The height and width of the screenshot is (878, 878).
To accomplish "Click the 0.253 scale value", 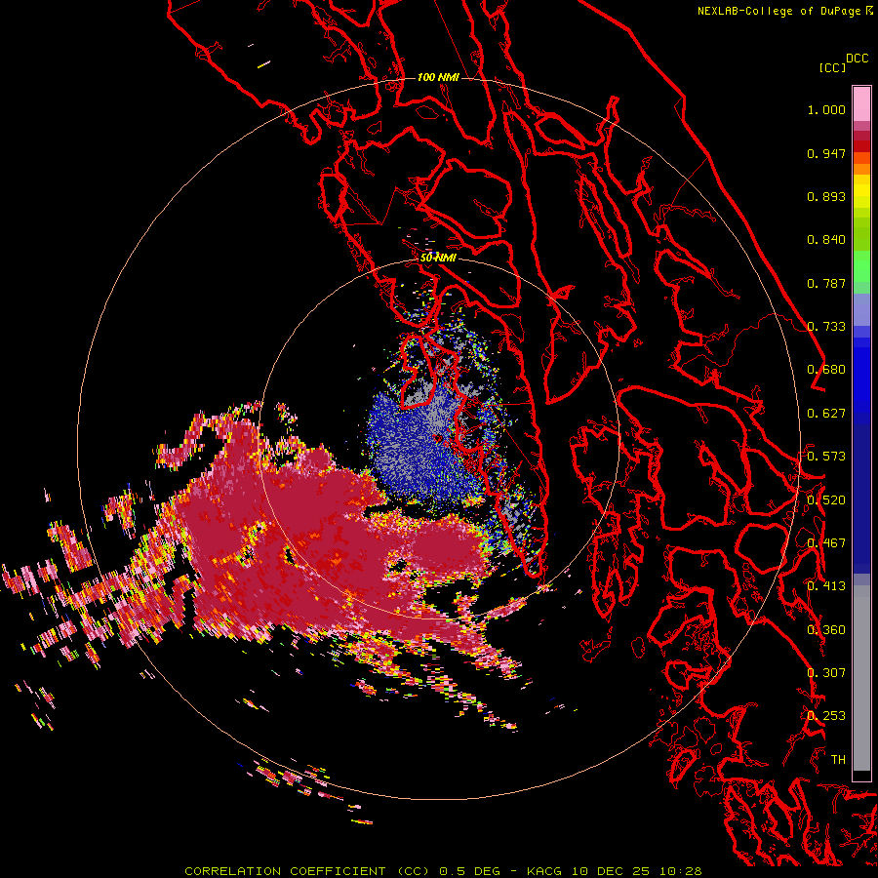I will pyautogui.click(x=826, y=716).
